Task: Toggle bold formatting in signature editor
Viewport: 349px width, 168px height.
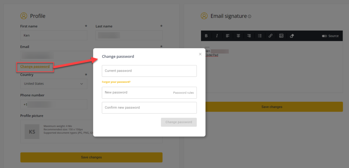Action: [206, 36]
